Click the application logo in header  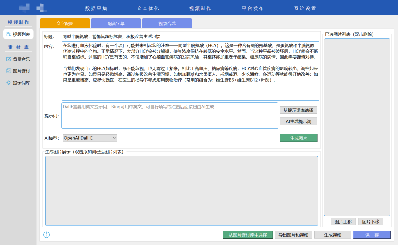point(33,8)
